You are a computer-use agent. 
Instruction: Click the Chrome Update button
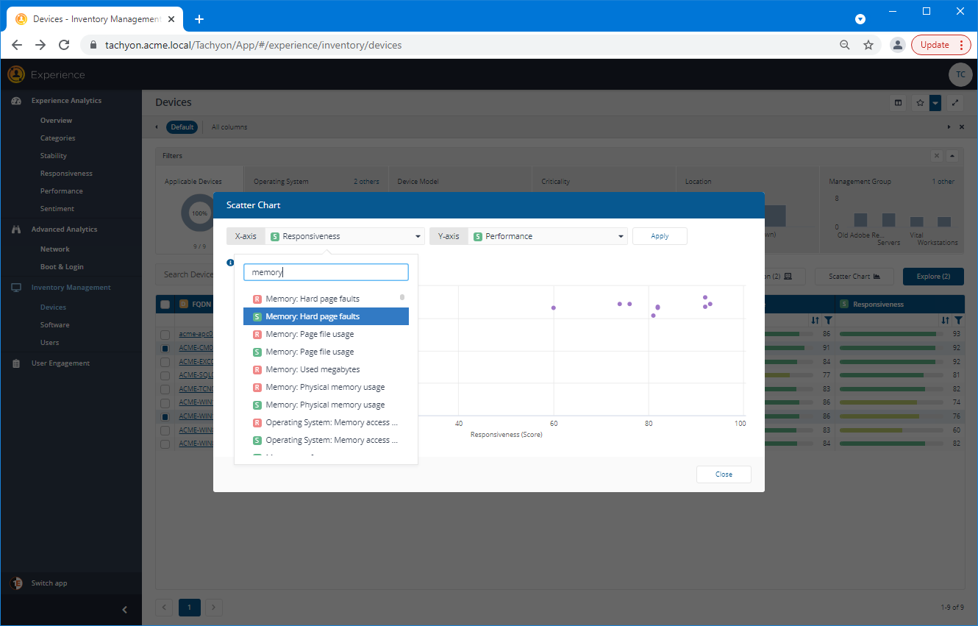[x=941, y=45]
